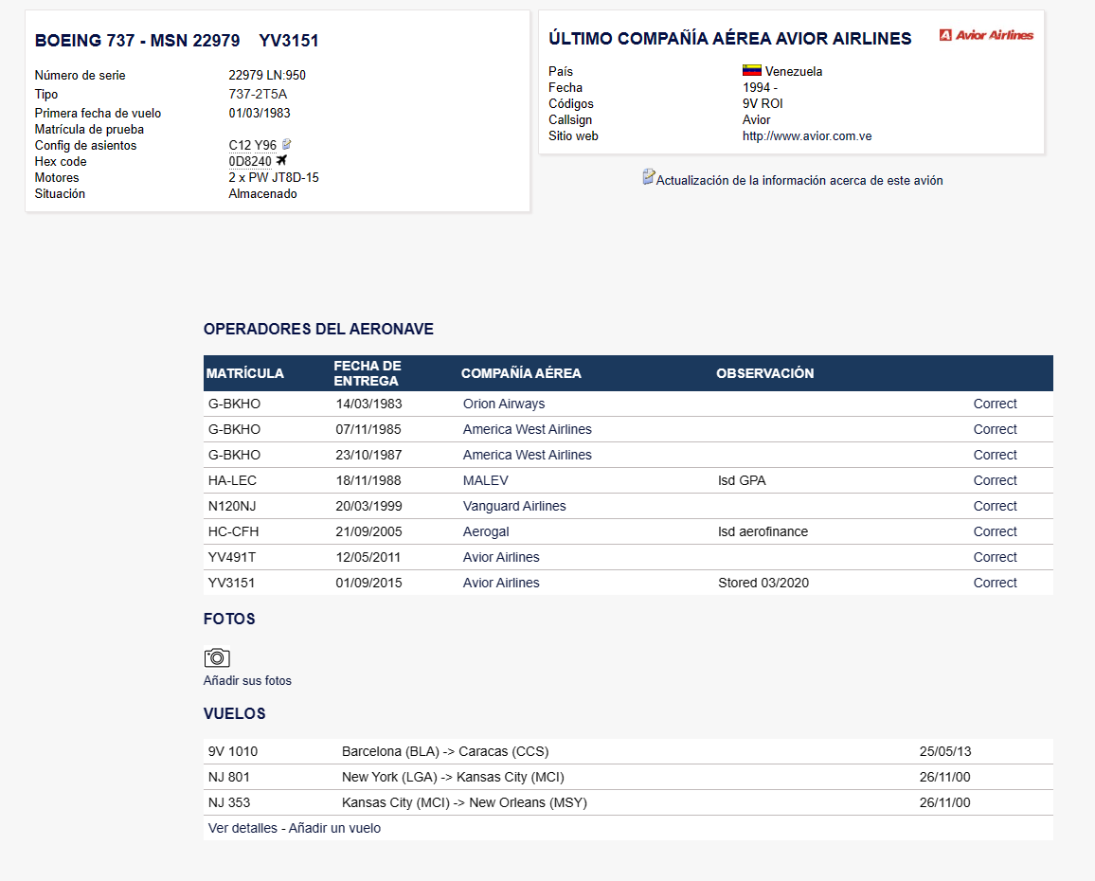Click the Avior Airlines logo
This screenshot has height=881, width=1095.
(x=986, y=35)
